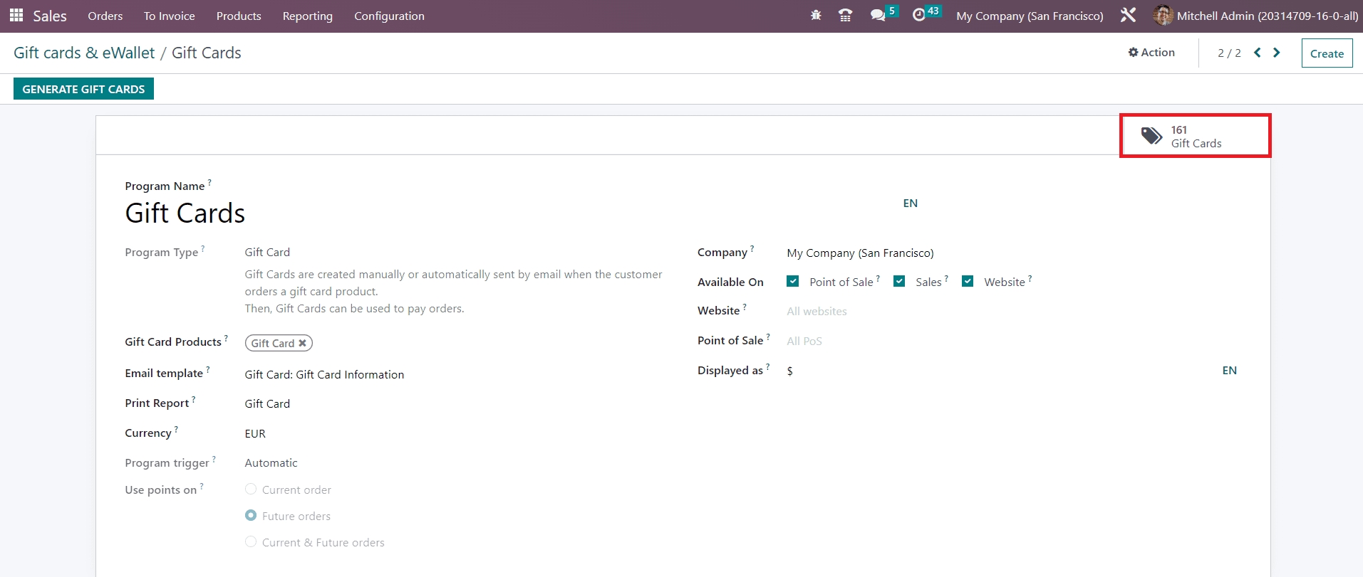Open the Reporting menu
1363x577 pixels.
307,16
